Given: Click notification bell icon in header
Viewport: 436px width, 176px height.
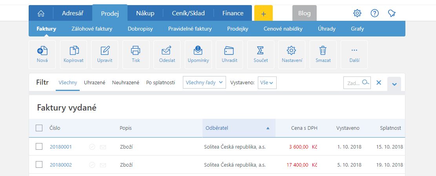Looking at the screenshot, I should tap(392, 13).
